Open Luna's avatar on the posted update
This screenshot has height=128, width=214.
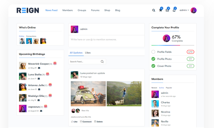[x=74, y=75]
